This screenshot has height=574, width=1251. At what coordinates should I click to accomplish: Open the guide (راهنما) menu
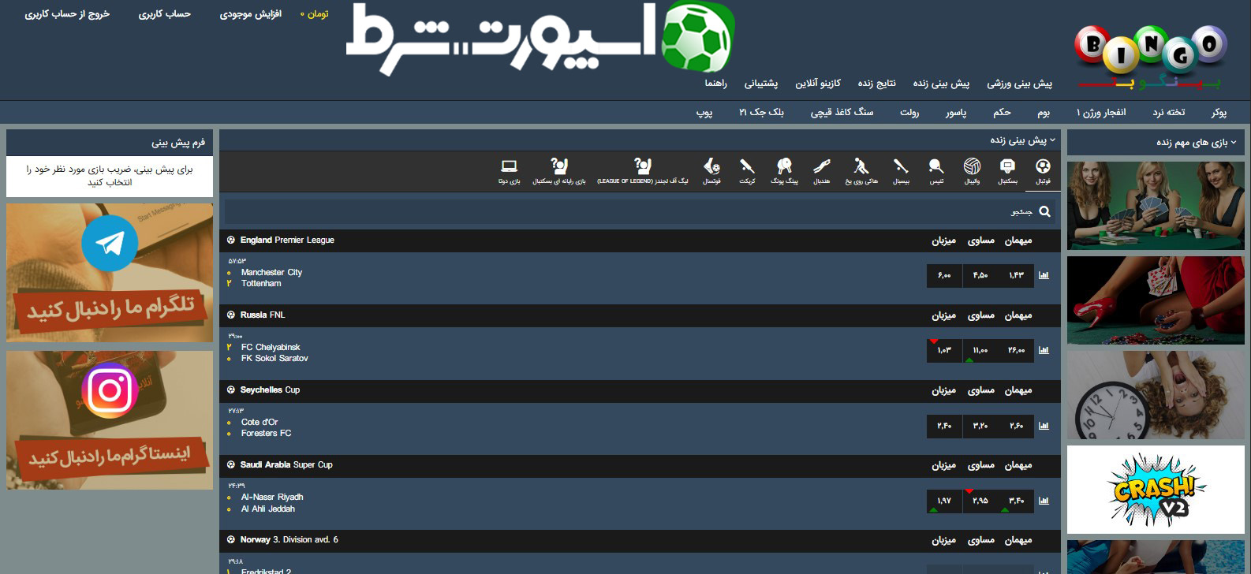[x=715, y=83]
